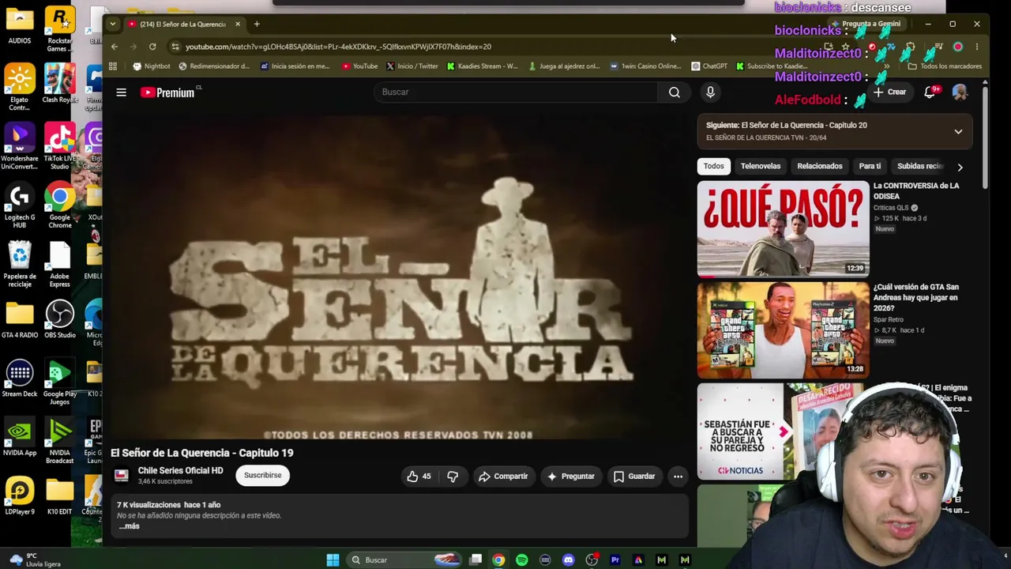Viewport: 1011px width, 569px height.
Task: Start voice search with the microphone icon
Action: (x=710, y=92)
